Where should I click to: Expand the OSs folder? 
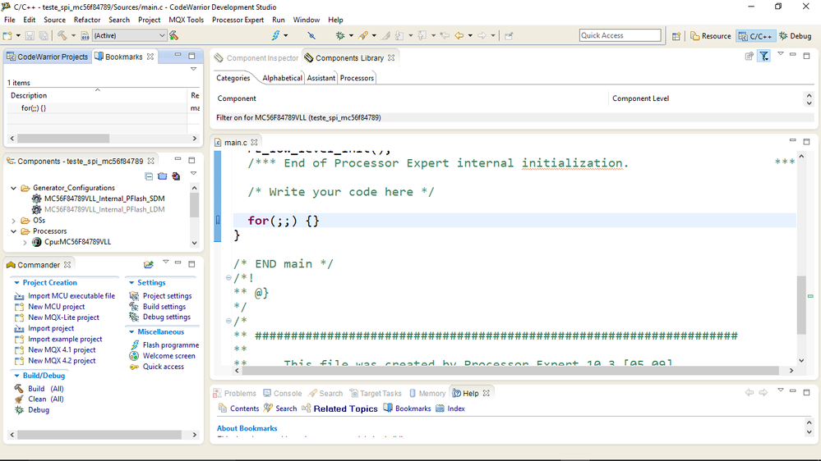[14, 221]
